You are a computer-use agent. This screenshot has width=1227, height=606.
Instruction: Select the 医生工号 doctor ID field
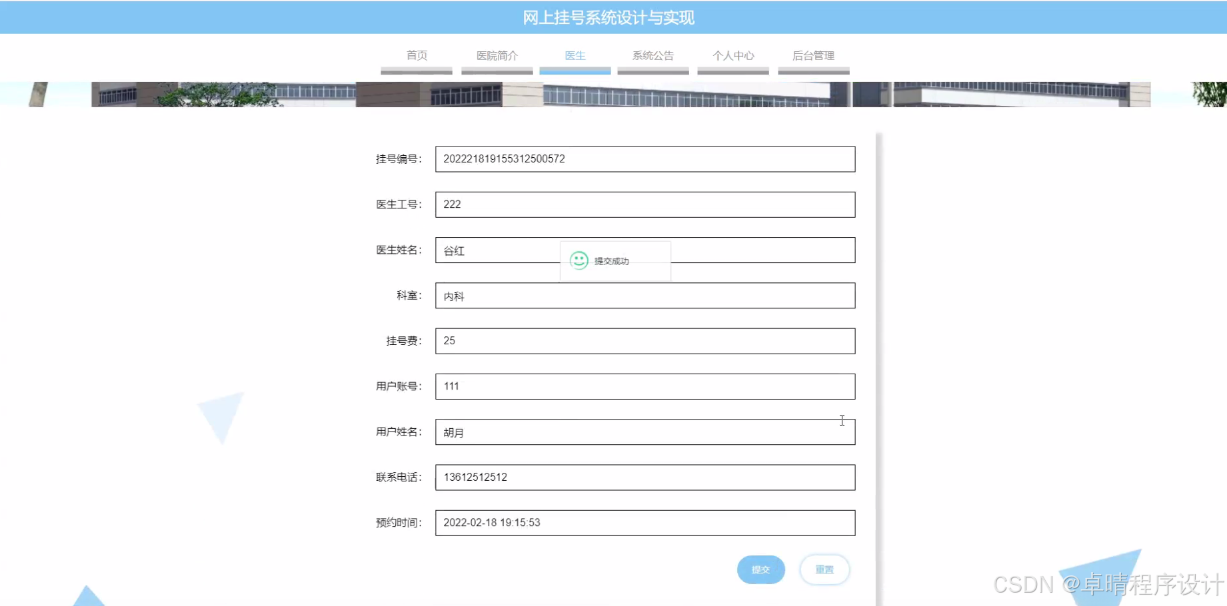click(644, 204)
